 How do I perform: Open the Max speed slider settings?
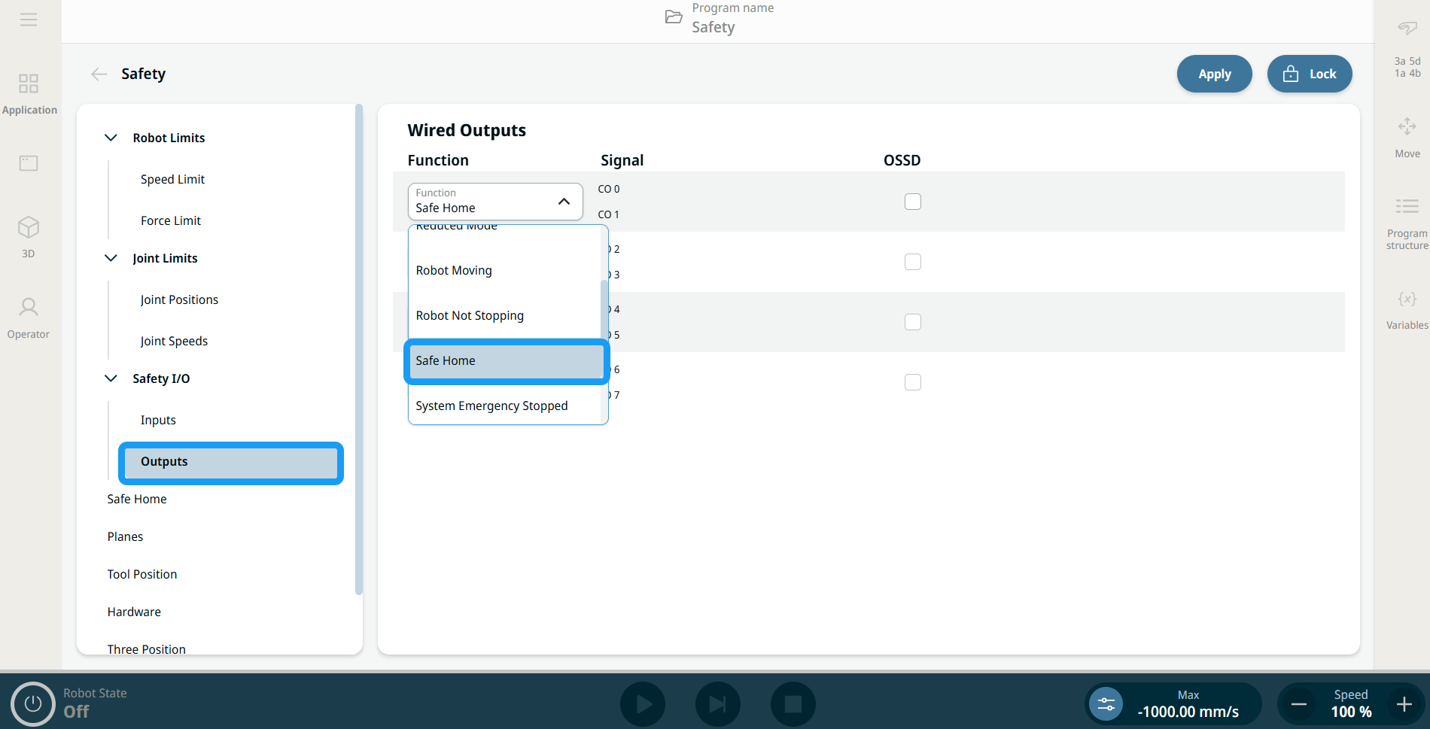coord(1106,704)
